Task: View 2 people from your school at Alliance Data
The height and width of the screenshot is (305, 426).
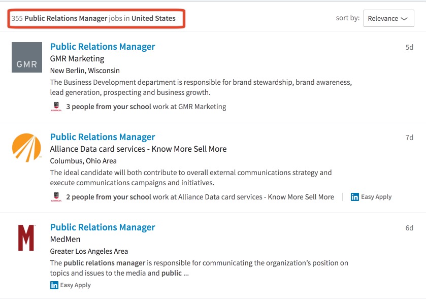Action: click(109, 197)
